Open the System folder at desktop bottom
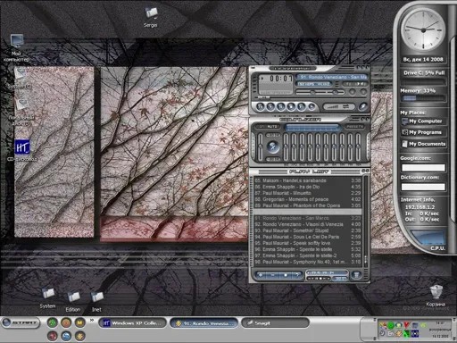457x343 pixels. click(47, 297)
